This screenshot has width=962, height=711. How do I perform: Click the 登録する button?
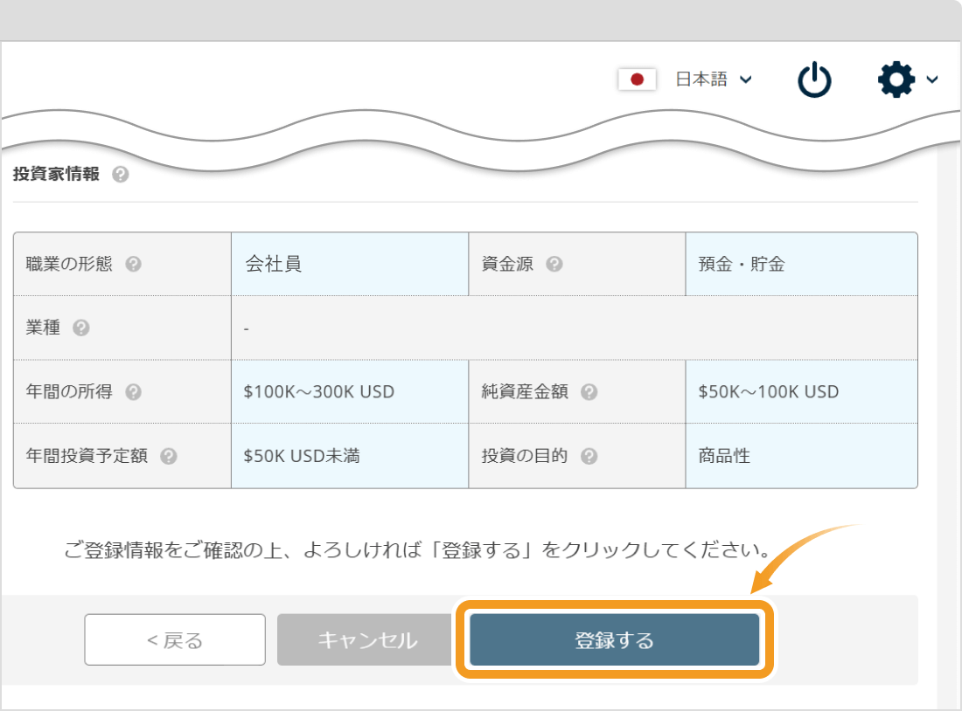pos(615,640)
